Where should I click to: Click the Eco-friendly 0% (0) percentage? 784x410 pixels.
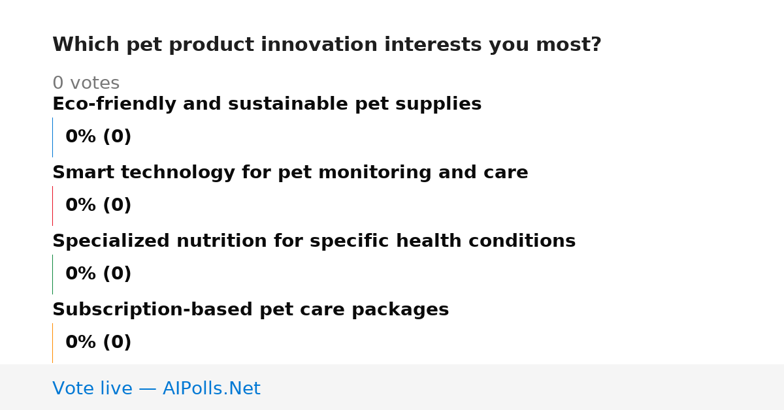point(98,137)
